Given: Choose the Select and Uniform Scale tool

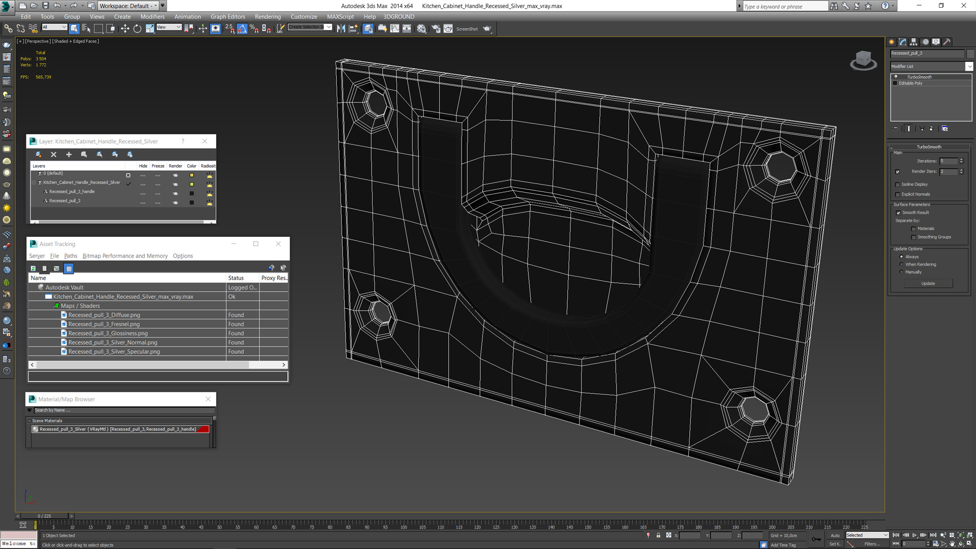Looking at the screenshot, I should 149,28.
